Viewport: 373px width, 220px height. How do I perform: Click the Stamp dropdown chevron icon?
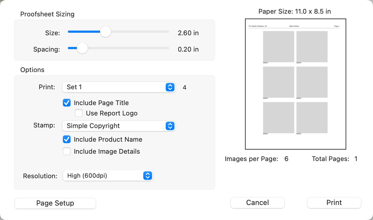170,126
